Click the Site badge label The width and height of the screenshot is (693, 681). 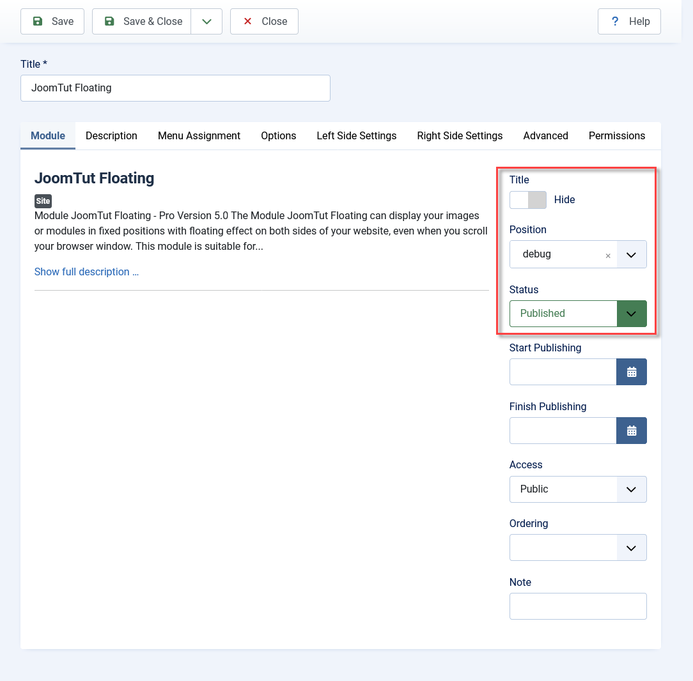43,201
